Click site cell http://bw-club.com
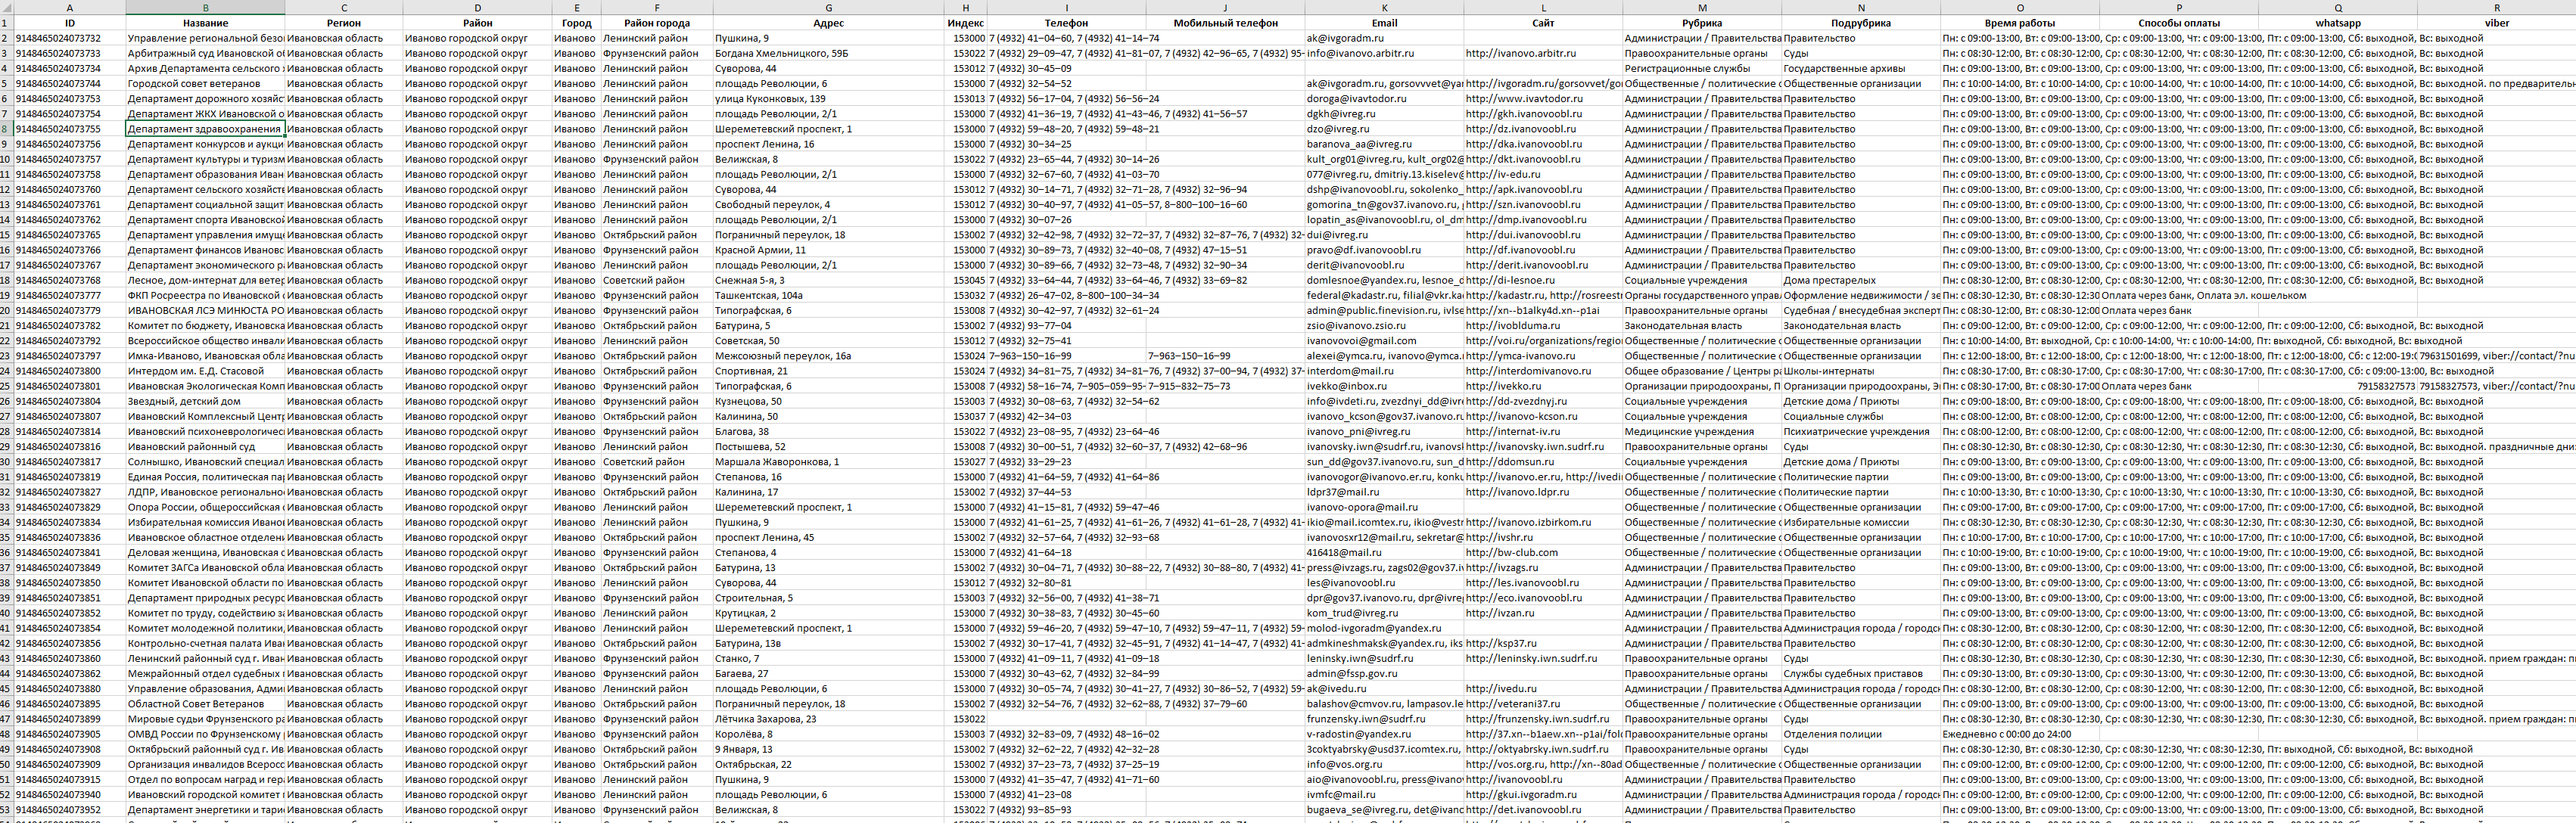 1543,552
